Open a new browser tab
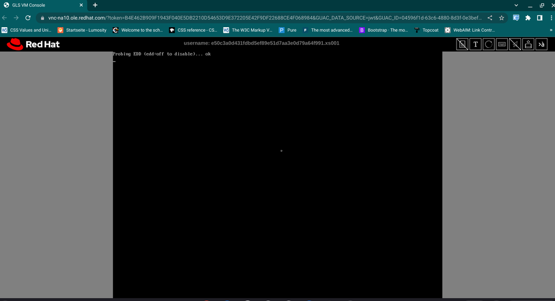This screenshot has height=301, width=555. click(95, 5)
